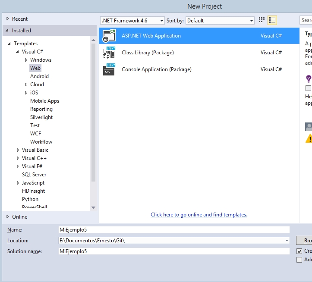312x282 pixels.
Task: Select the Console Application (Package) template row
Action: tap(199, 69)
